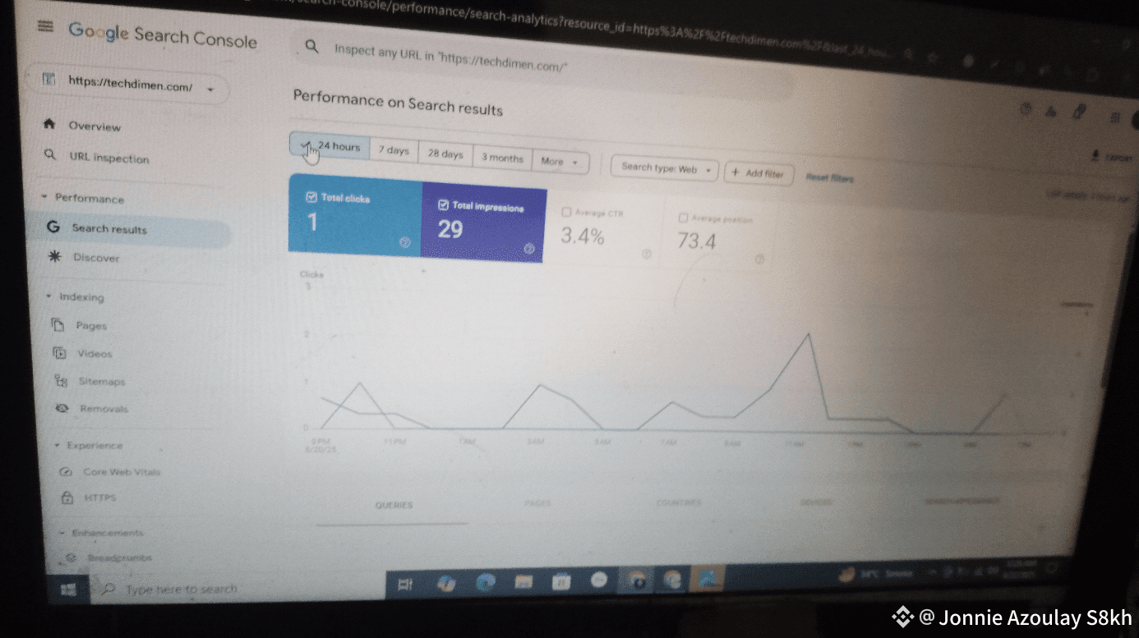
Task: Open Task View on the taskbar
Action: (x=404, y=585)
